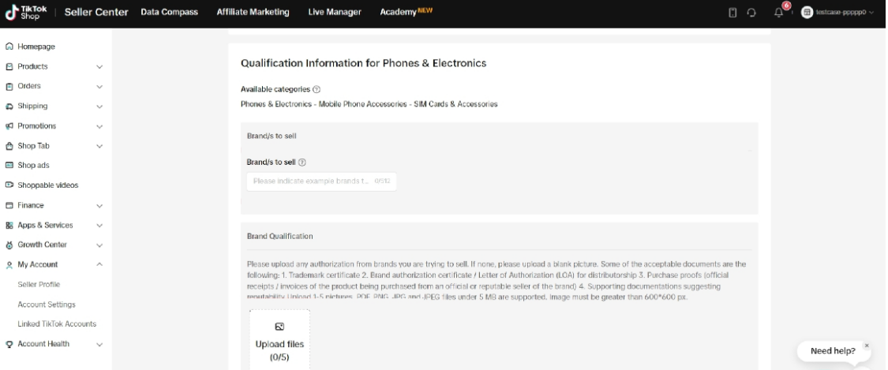Click the Account Health trophy icon
The width and height of the screenshot is (888, 370).
[9, 344]
